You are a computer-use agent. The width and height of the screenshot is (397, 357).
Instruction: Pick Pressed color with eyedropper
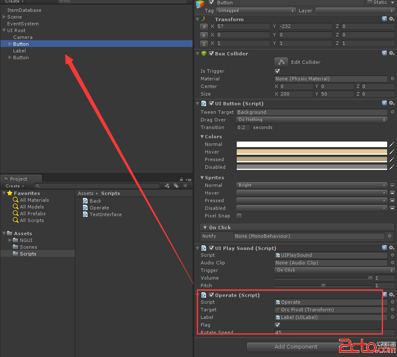click(x=391, y=159)
